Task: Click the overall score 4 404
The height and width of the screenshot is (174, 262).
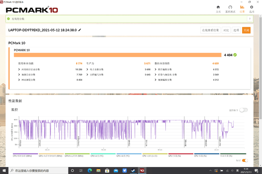Action: coord(228,55)
